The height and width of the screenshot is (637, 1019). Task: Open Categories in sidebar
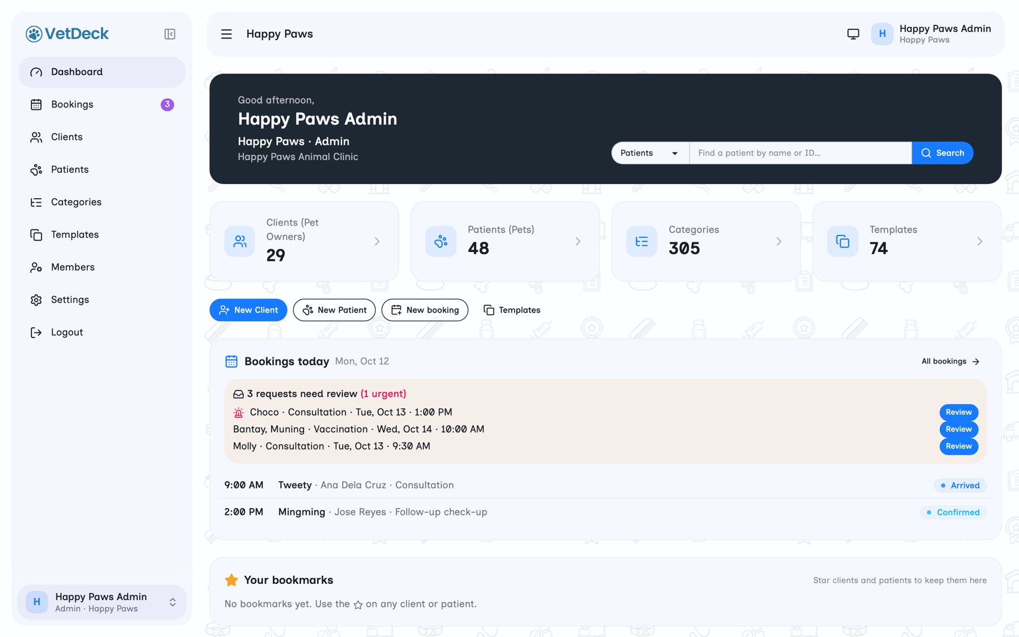[x=102, y=202]
